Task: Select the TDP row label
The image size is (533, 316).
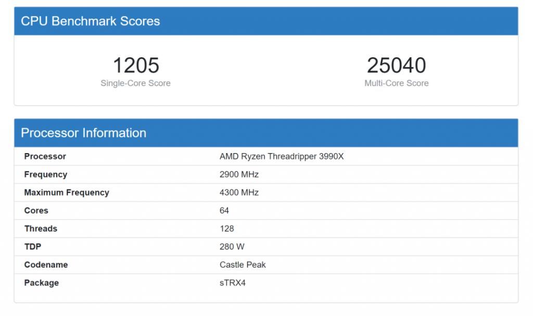Action: 32,247
